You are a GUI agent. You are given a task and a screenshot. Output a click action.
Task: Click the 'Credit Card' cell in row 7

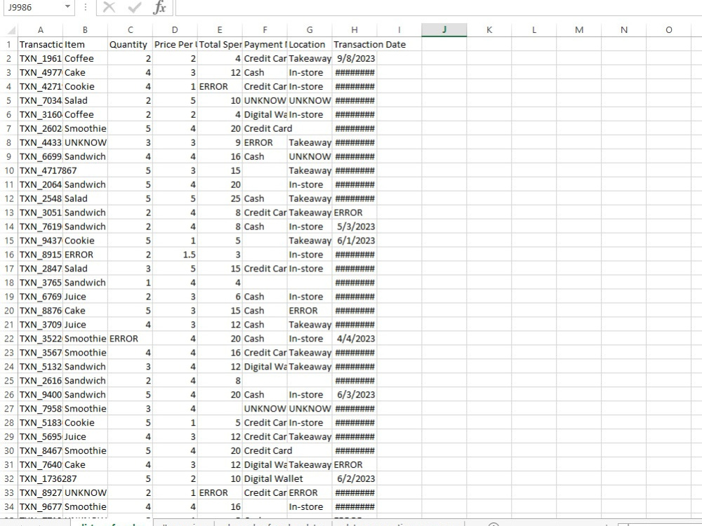(267, 128)
